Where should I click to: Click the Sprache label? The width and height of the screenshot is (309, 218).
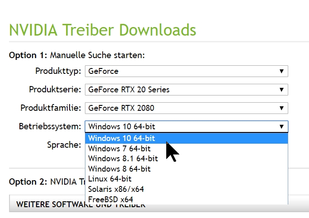64,145
